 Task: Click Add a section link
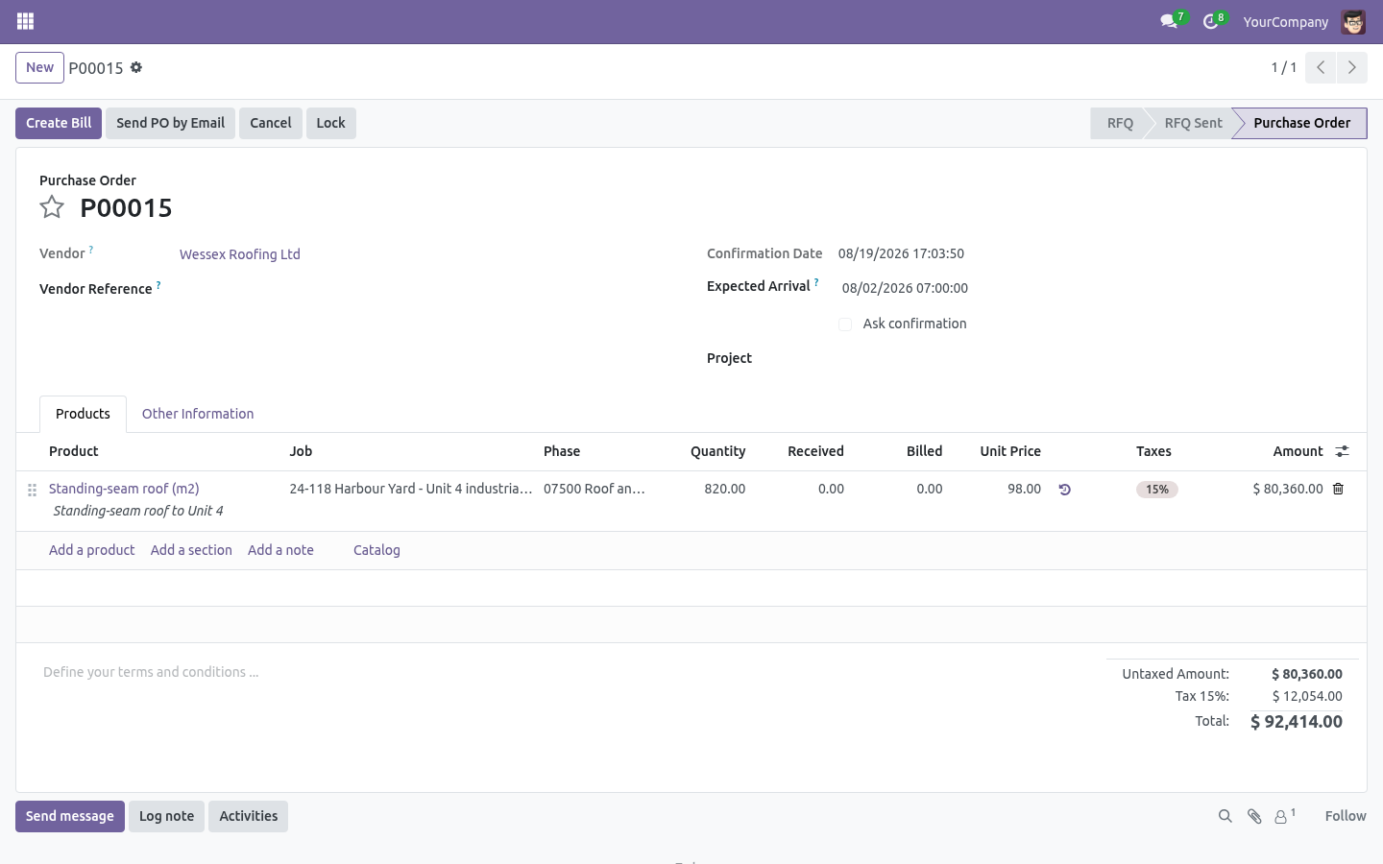click(x=191, y=550)
